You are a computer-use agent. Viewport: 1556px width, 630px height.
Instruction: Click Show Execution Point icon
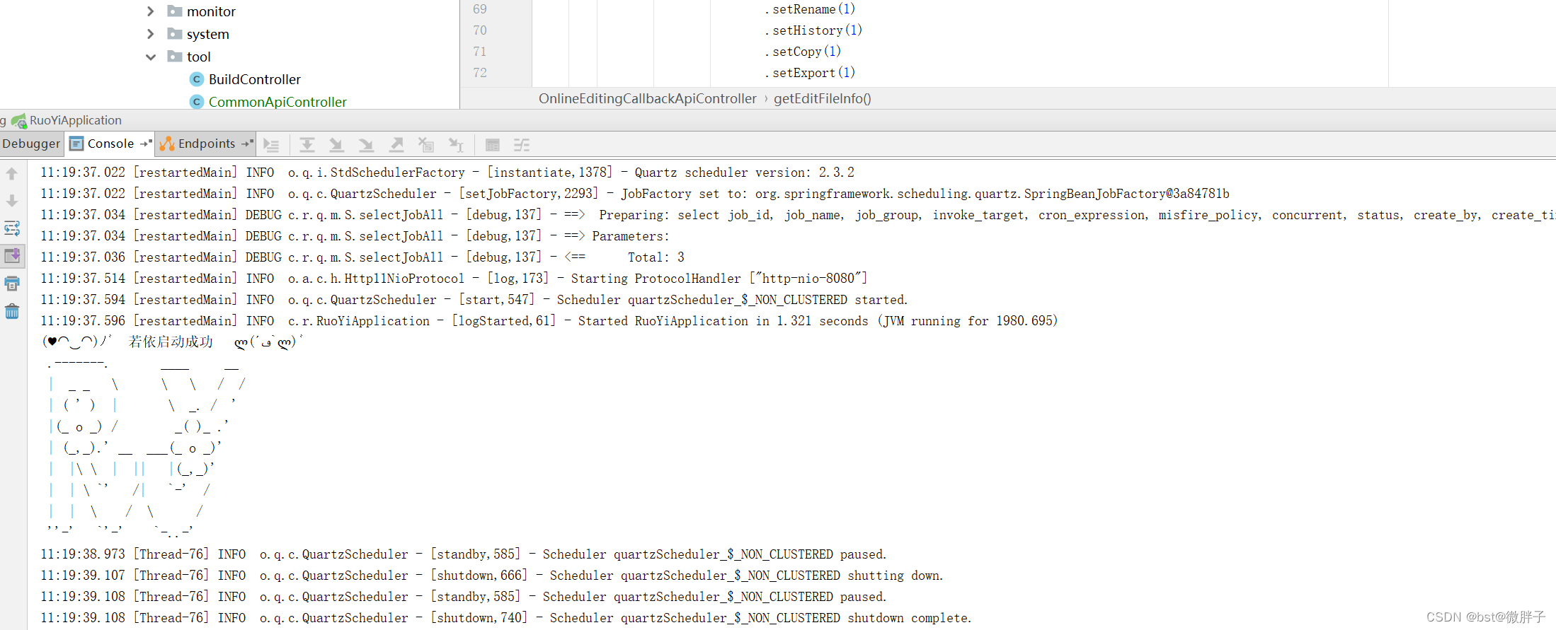(271, 145)
